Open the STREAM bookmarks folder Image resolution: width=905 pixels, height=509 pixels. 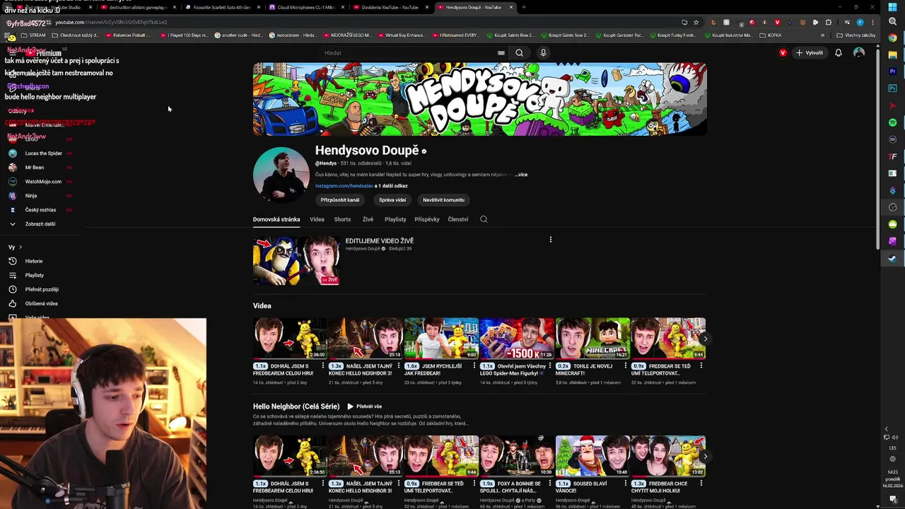pos(33,35)
